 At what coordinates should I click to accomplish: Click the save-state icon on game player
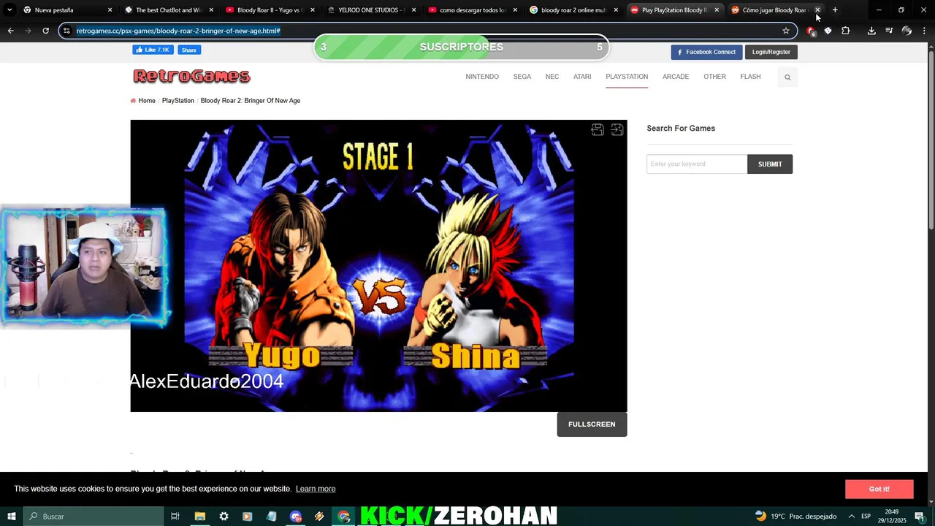click(598, 129)
